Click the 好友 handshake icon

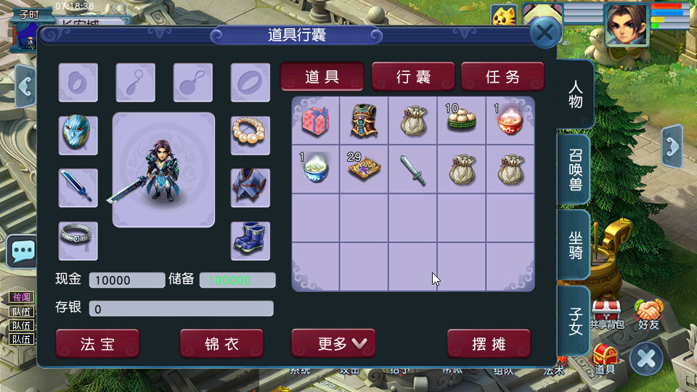[x=648, y=314]
